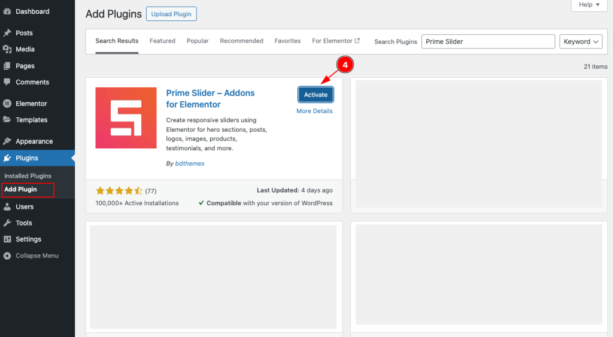The width and height of the screenshot is (613, 337).
Task: Click the Tools wrench icon
Action: coord(7,223)
